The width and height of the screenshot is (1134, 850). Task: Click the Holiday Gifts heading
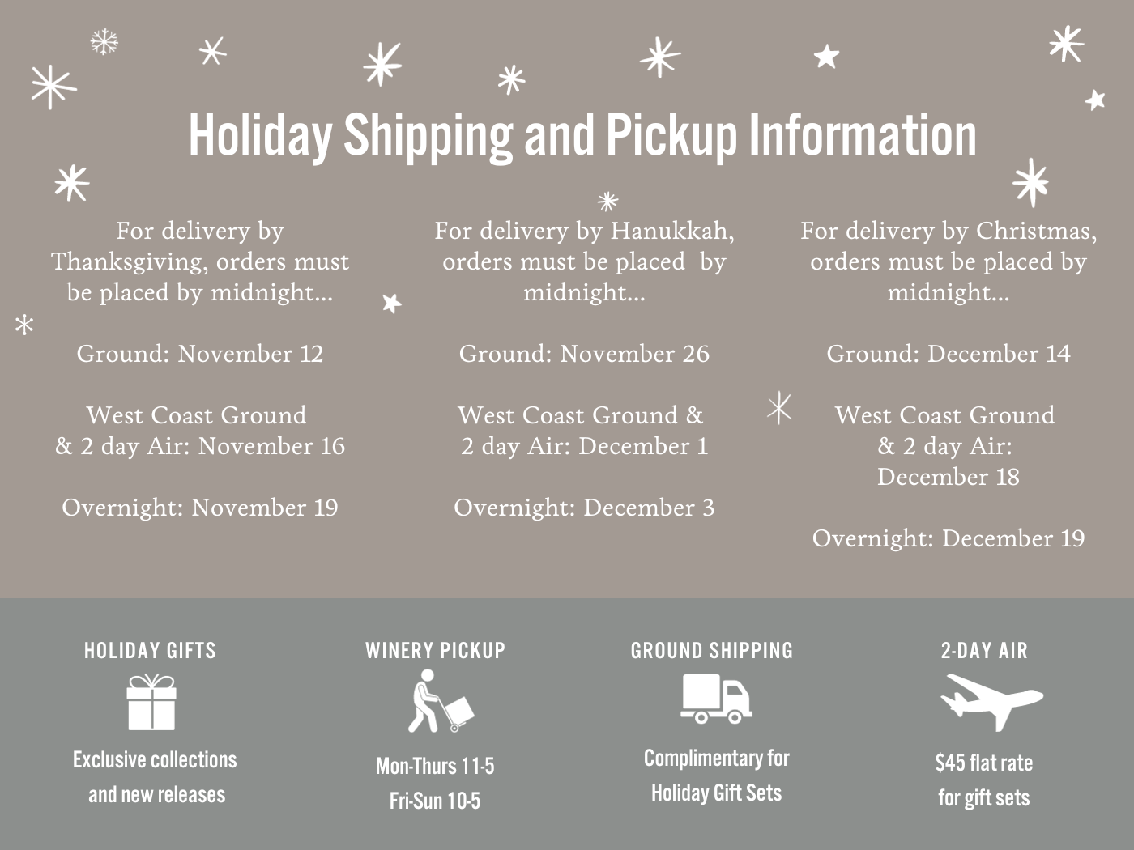(151, 650)
